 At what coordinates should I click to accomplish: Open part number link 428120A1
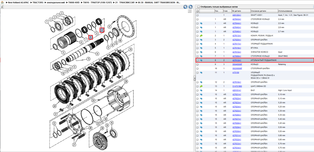point(236,15)
